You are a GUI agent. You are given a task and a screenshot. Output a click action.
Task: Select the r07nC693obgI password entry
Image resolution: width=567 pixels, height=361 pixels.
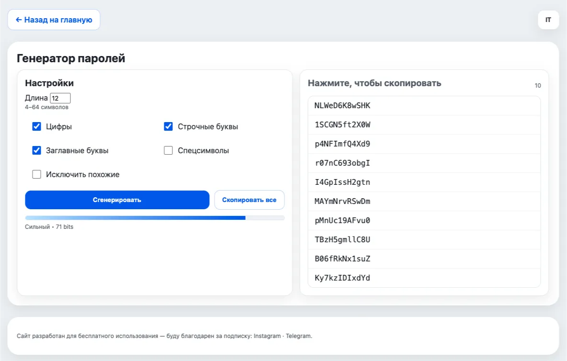tap(424, 163)
